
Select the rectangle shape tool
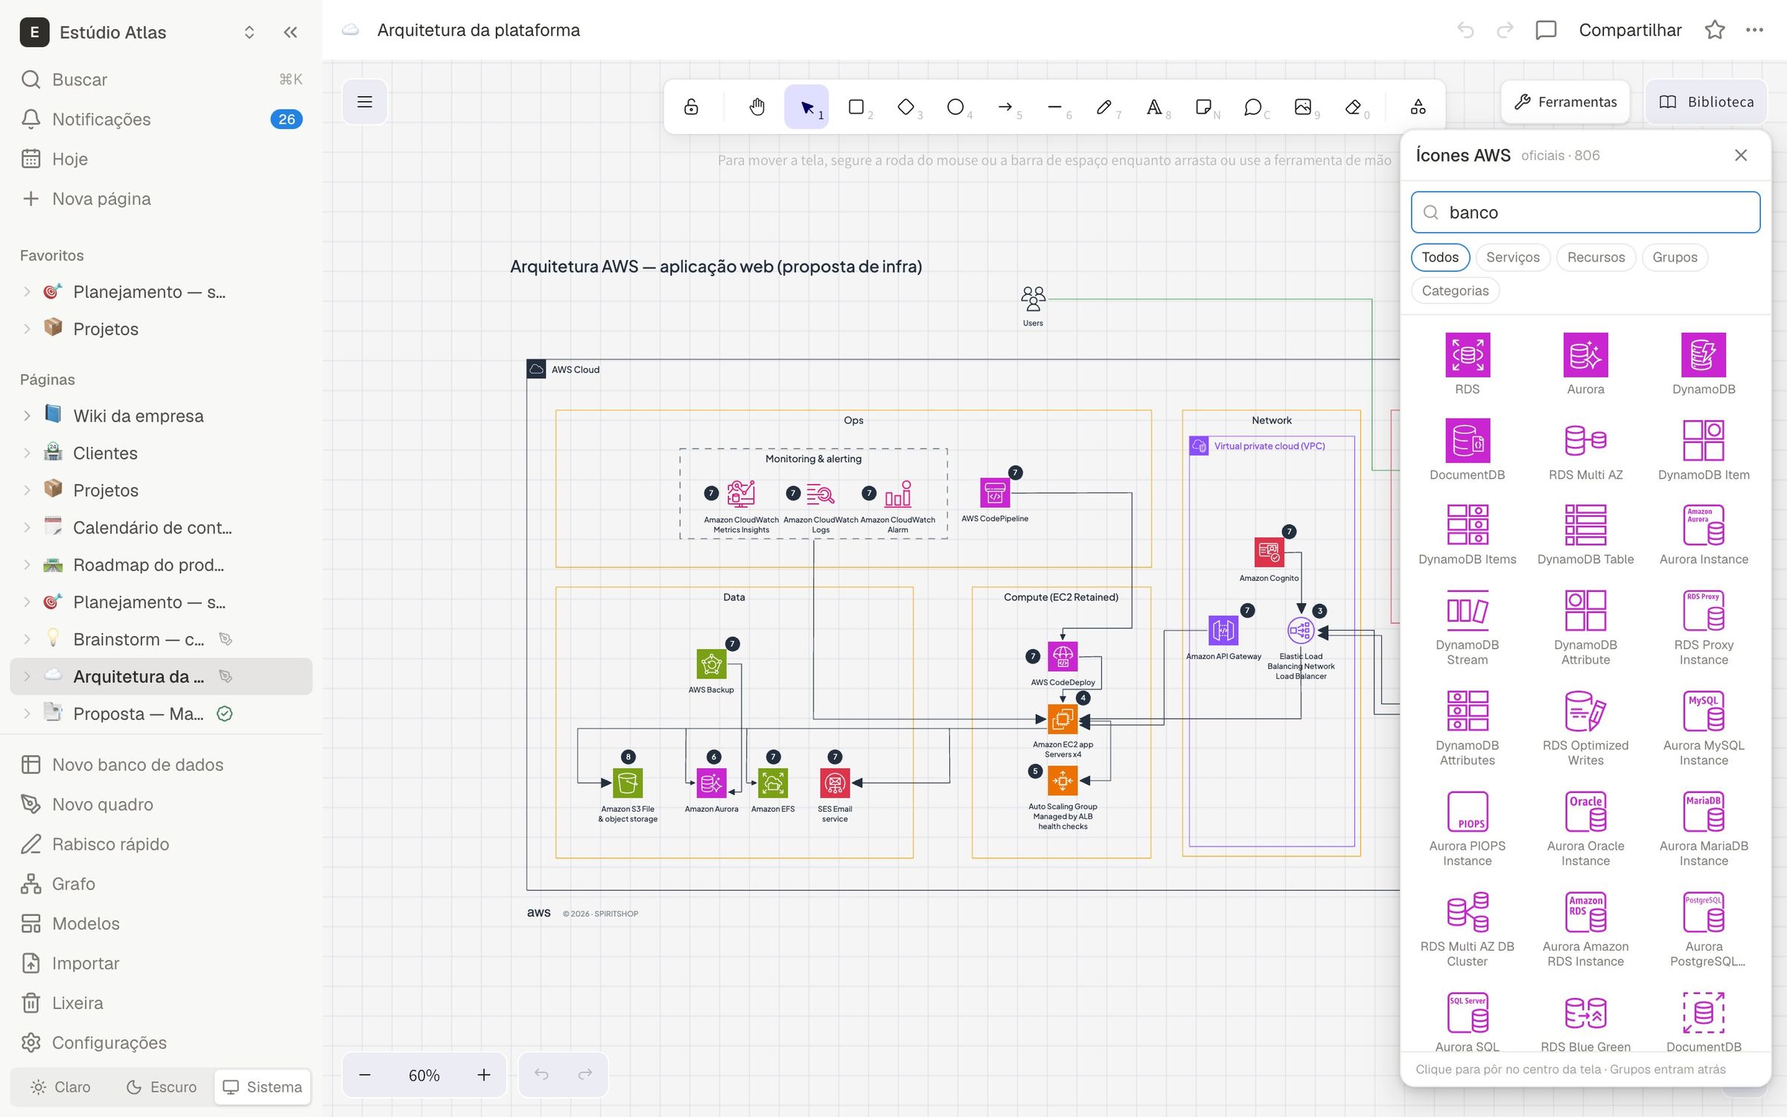856,107
